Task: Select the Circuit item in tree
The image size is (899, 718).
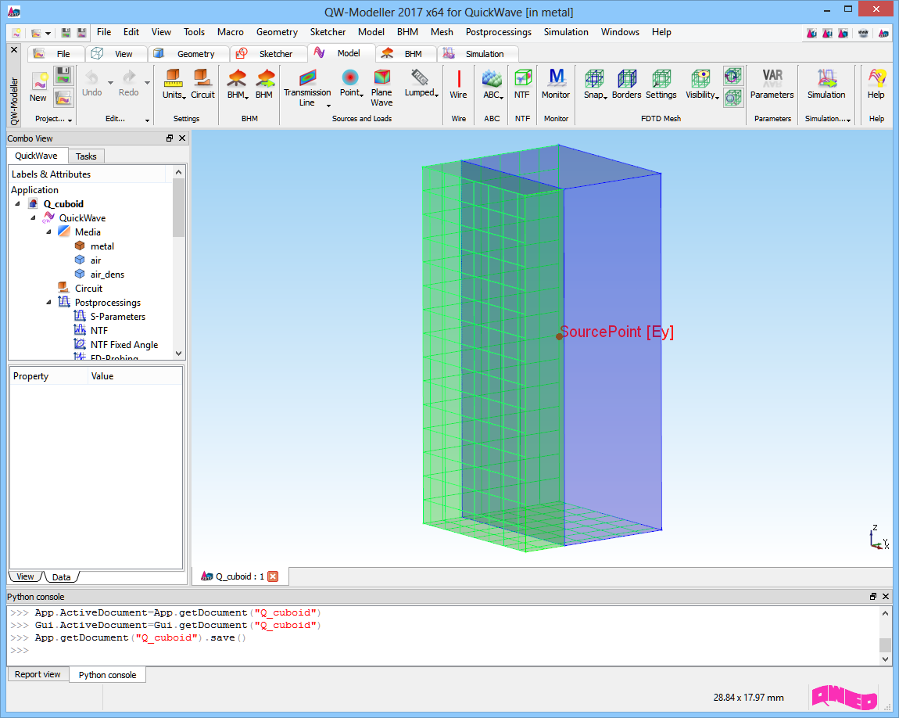Action: pos(88,289)
